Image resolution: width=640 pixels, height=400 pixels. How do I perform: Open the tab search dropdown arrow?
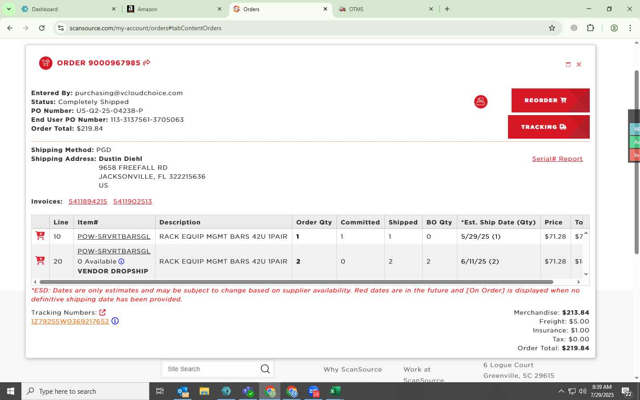8,9
